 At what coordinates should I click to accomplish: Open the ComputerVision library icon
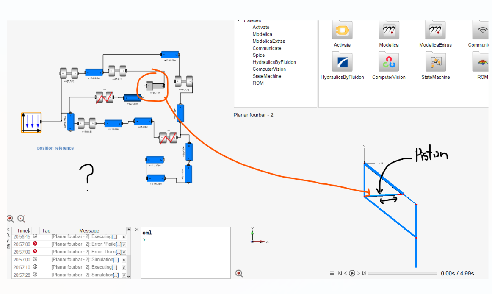click(389, 62)
